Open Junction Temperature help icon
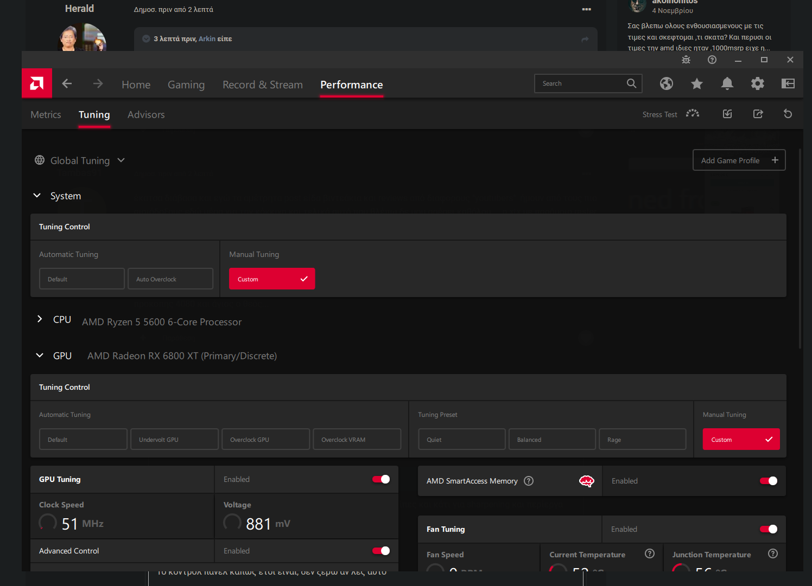Viewport: 812px width, 586px height. click(x=773, y=553)
